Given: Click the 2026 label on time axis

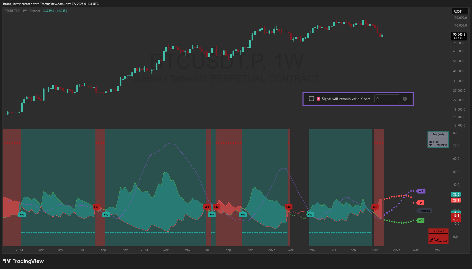Looking at the screenshot, I should pos(396,250).
